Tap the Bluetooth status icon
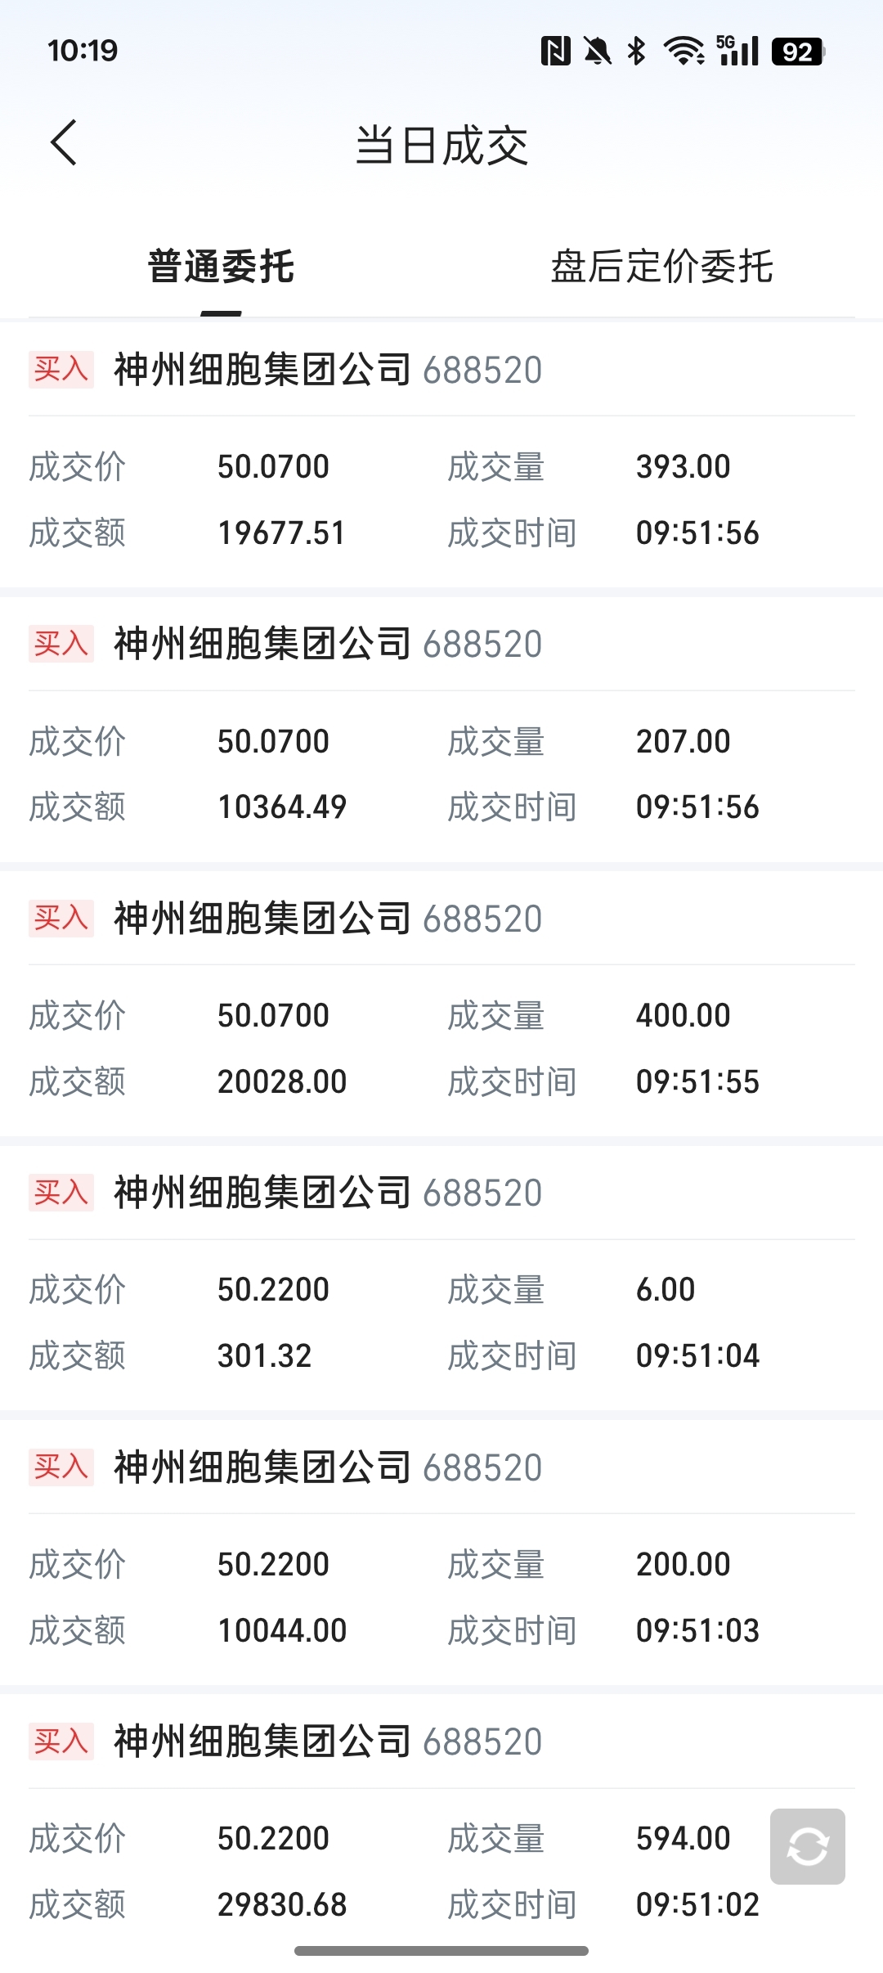The image size is (883, 1973). pos(636,52)
